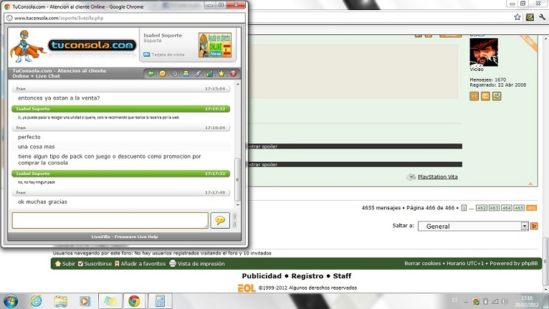The height and width of the screenshot is (309, 549).
Task: Click the input box shrink-down arrow
Action: (x=234, y=224)
